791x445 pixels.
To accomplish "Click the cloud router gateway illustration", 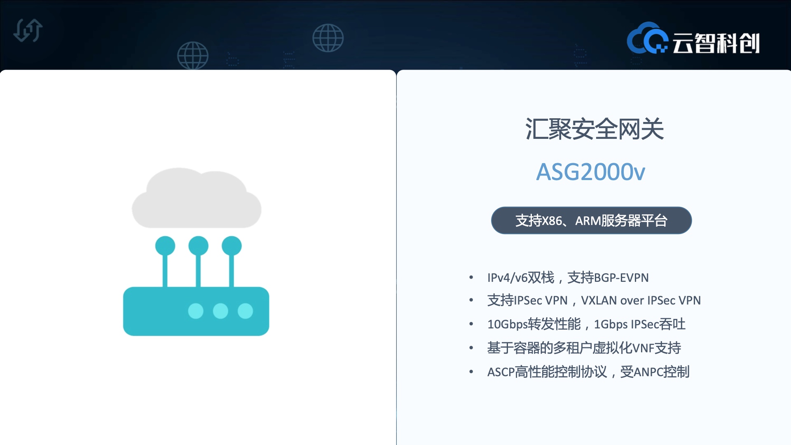I will click(196, 252).
